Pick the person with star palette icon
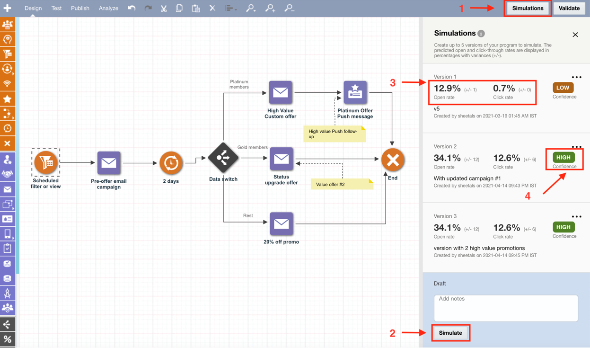The width and height of the screenshot is (590, 348). coord(8,159)
